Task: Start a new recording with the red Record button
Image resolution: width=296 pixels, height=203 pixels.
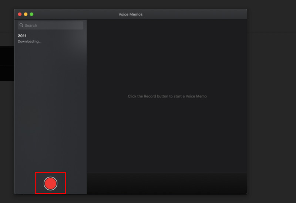Action: (x=50, y=183)
